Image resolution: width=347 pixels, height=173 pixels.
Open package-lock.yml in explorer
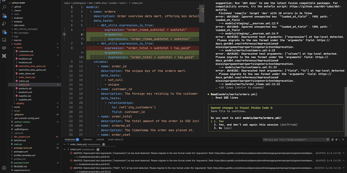click(23, 148)
